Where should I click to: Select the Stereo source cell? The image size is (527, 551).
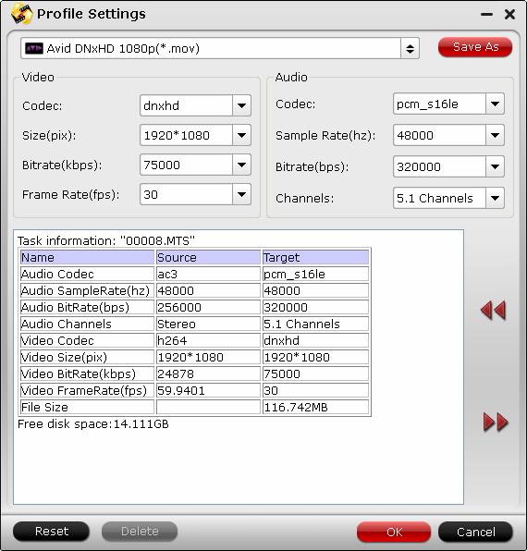pos(208,324)
